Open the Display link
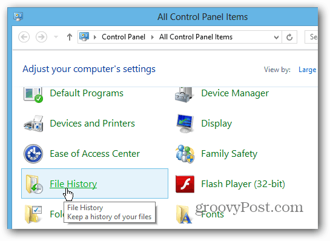Screen dimensions: 330x241 [217, 124]
